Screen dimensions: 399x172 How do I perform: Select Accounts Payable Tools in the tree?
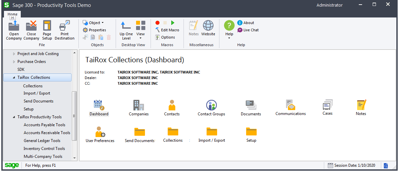44,125
